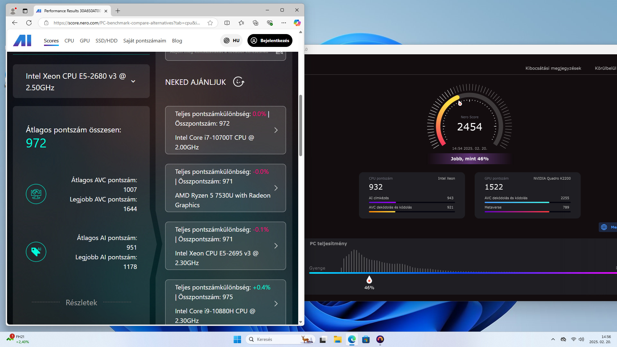
Task: Switch to the GPU tab
Action: tap(85, 40)
